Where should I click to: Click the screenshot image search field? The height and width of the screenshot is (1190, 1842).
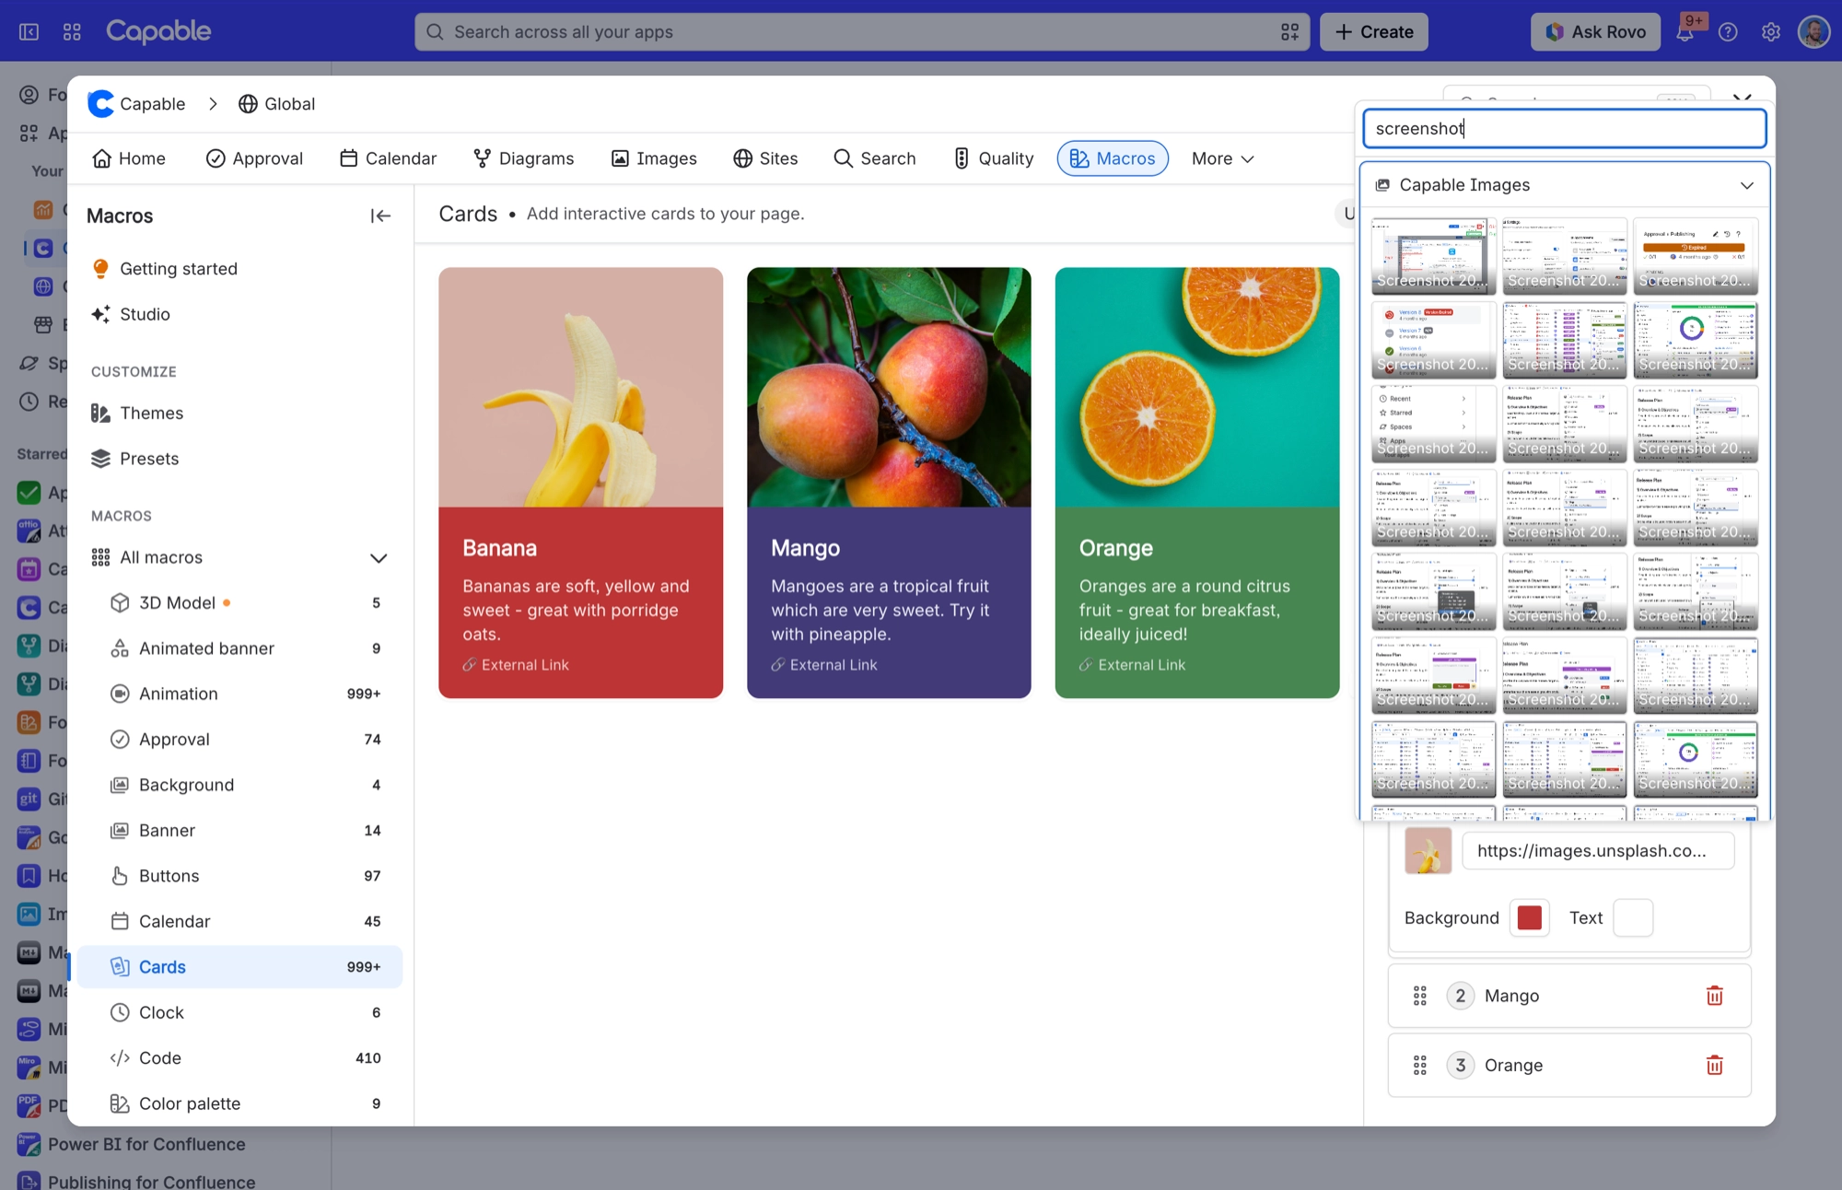[1564, 129]
